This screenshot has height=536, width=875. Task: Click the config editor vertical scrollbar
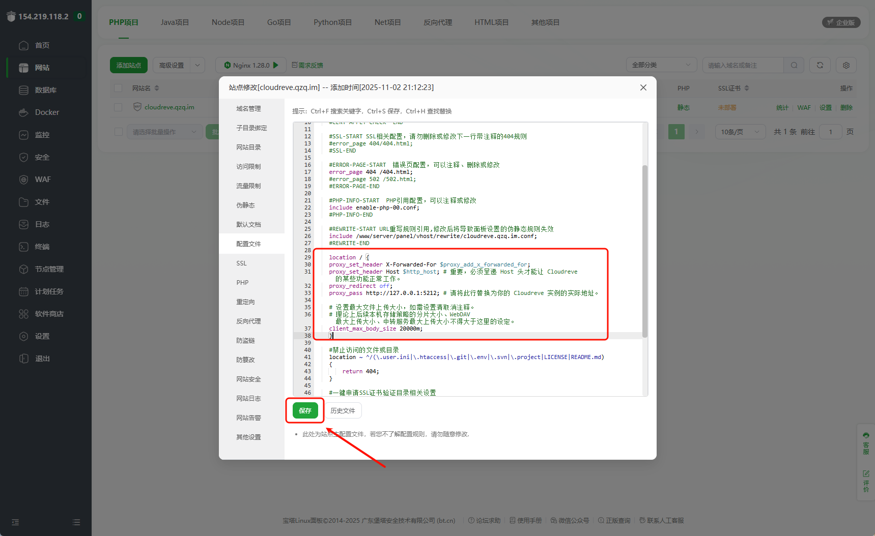pyautogui.click(x=645, y=251)
